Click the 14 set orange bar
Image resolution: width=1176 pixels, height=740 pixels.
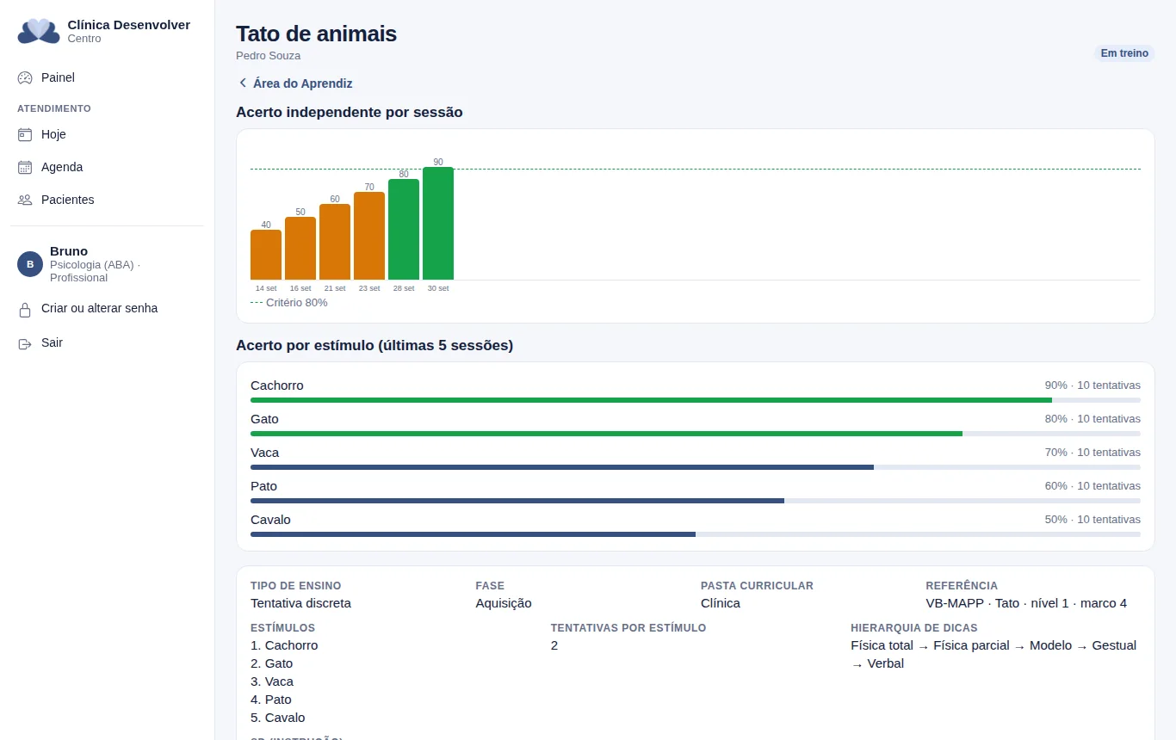pyautogui.click(x=266, y=255)
